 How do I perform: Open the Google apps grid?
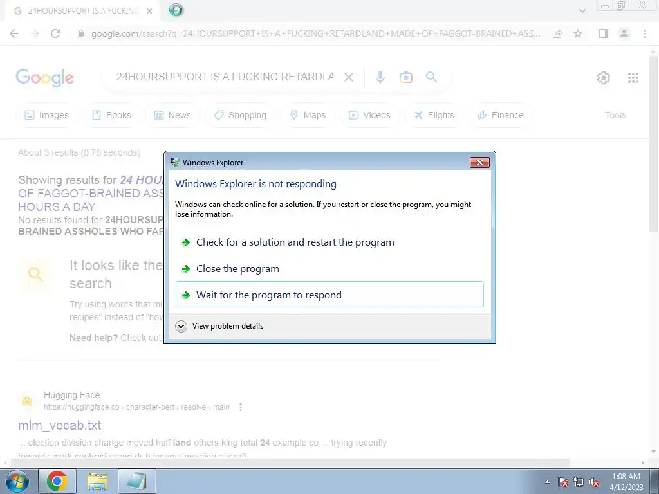pos(633,78)
